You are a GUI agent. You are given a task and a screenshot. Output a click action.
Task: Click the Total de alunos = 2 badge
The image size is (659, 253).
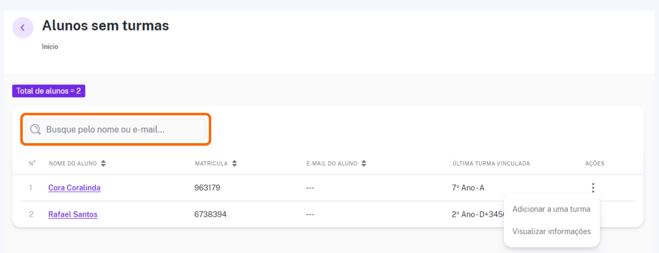(48, 91)
